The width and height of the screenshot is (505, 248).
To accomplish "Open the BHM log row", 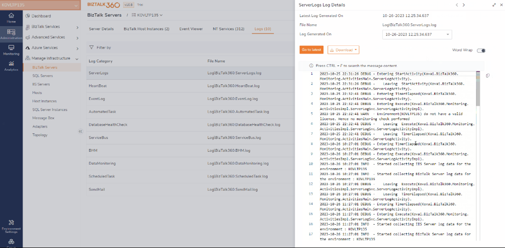I will pyautogui.click(x=191, y=150).
